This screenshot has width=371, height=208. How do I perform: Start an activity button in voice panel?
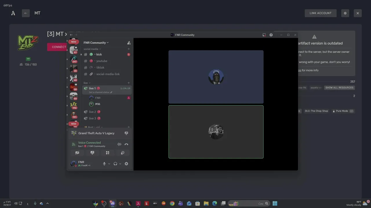click(x=108, y=153)
